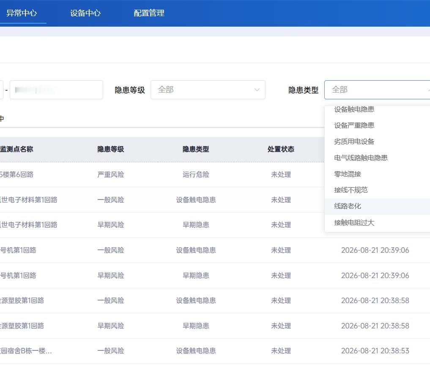Click 未处理 status in 运行危险 row
The width and height of the screenshot is (430, 369).
(x=281, y=175)
